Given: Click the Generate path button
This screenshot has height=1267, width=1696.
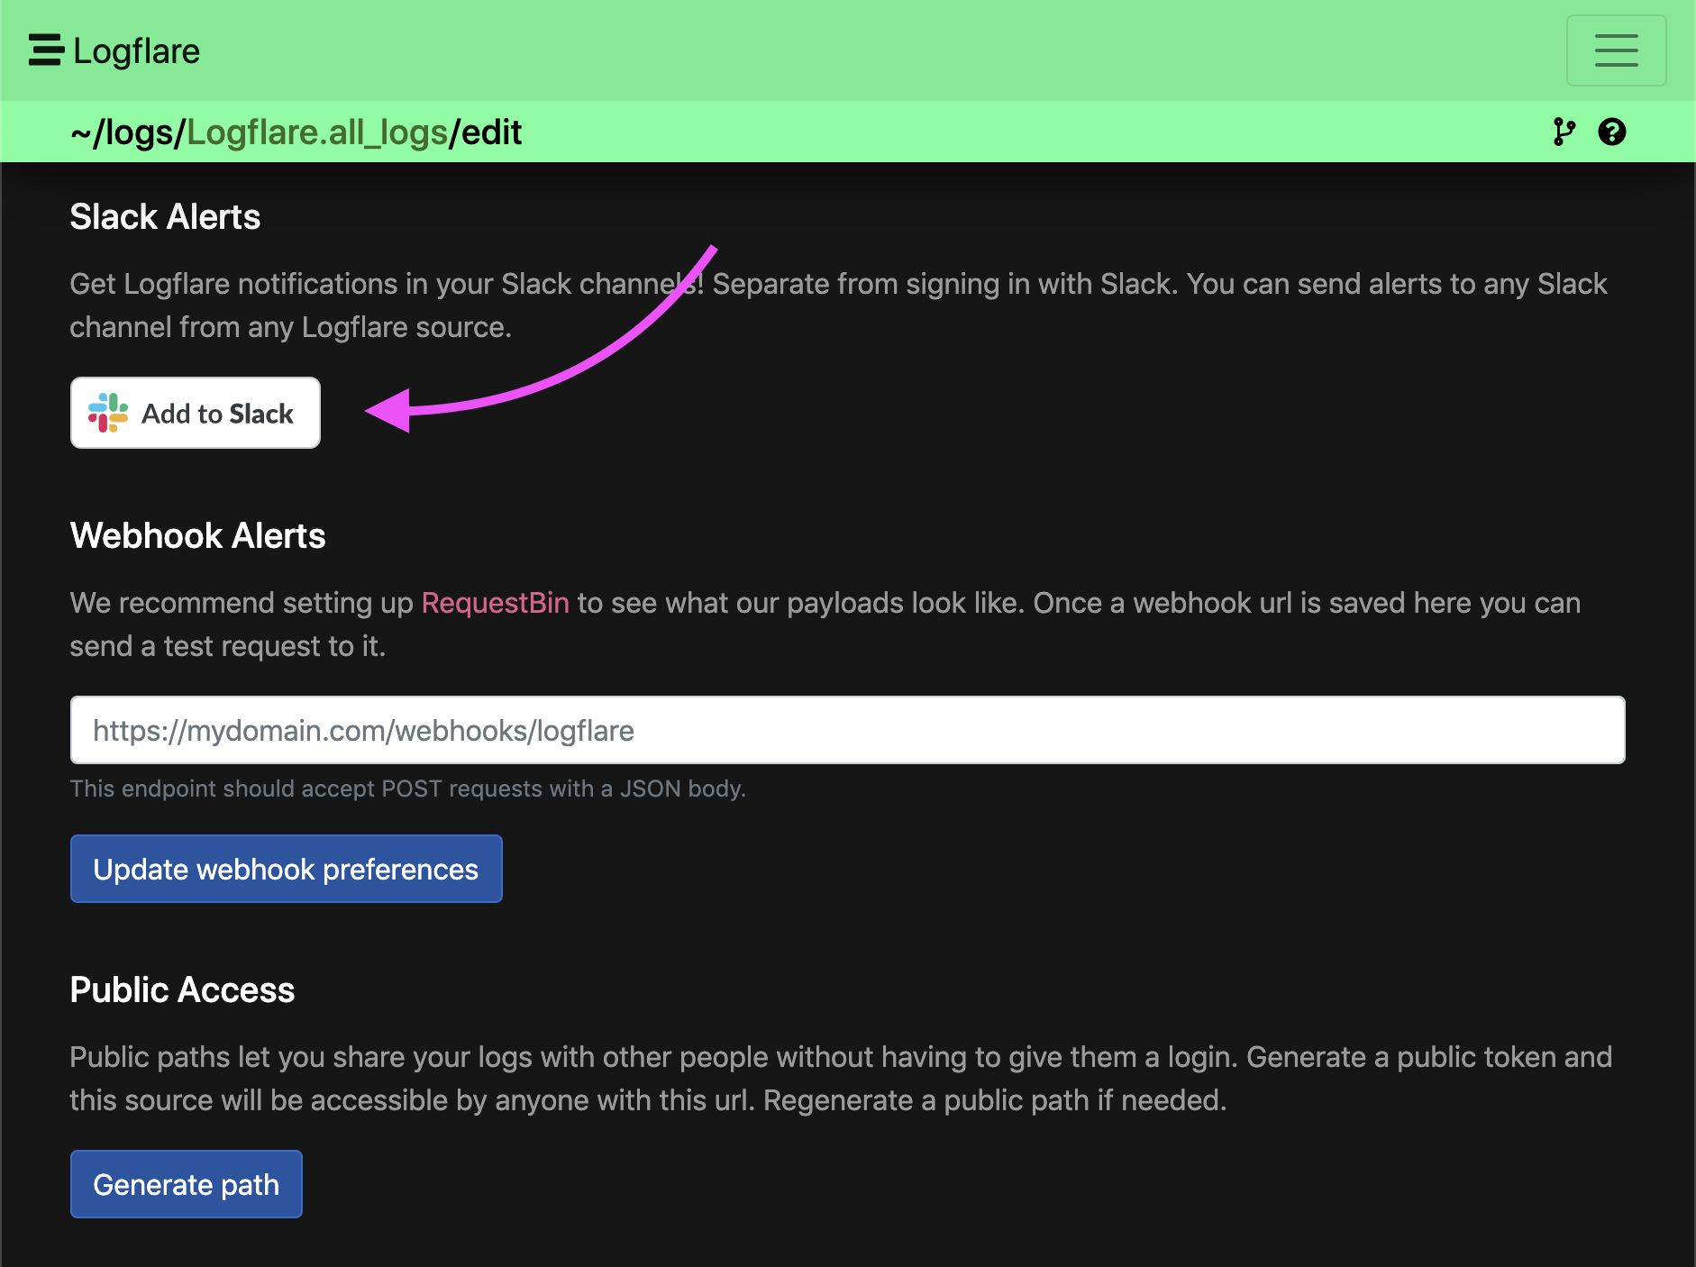Looking at the screenshot, I should click(186, 1184).
